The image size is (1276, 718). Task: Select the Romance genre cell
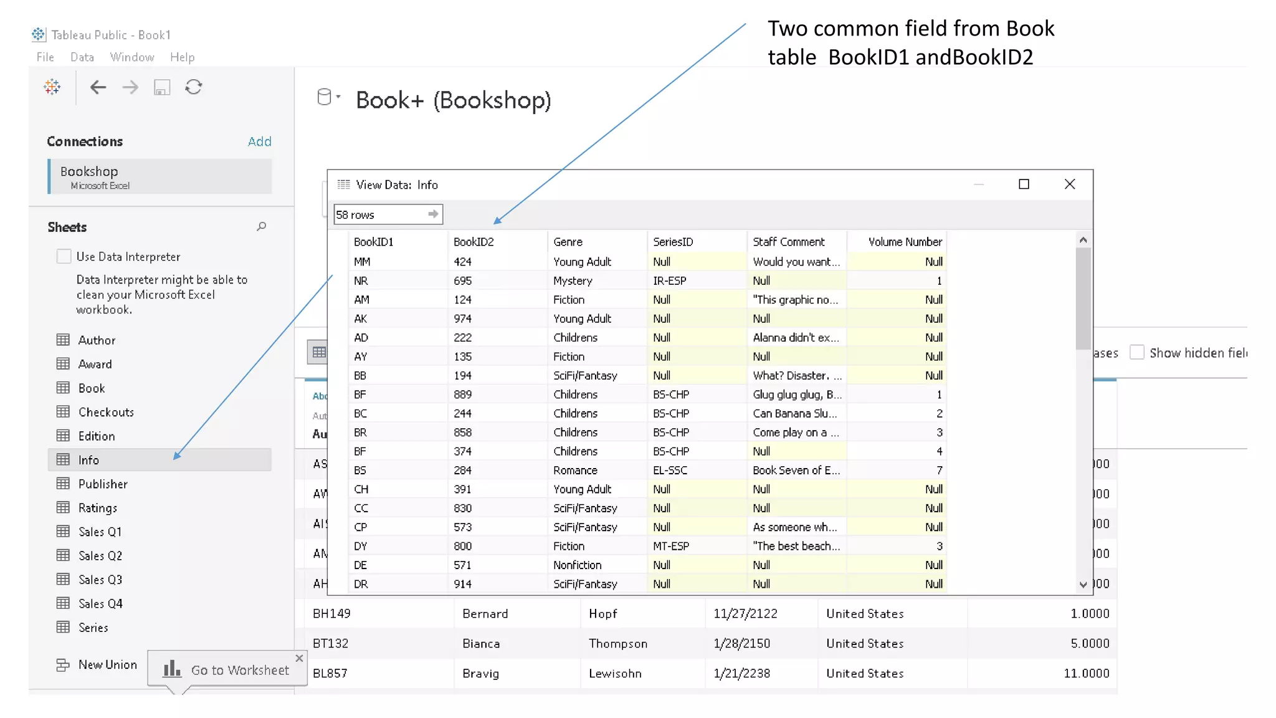click(597, 470)
